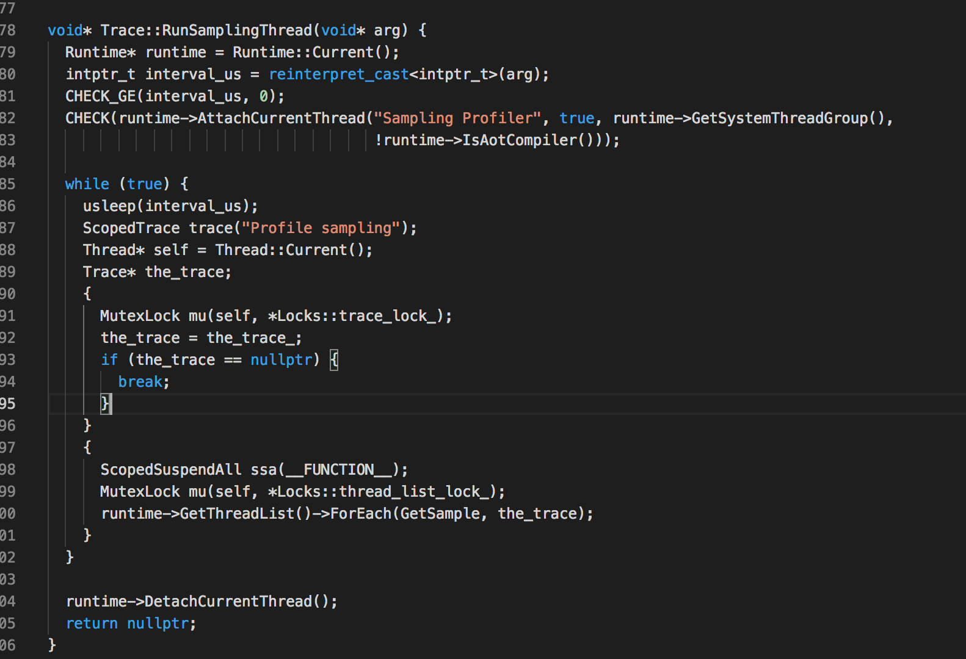Click the opening brace after nullptr condition
The width and height of the screenshot is (966, 659).
[x=333, y=359]
